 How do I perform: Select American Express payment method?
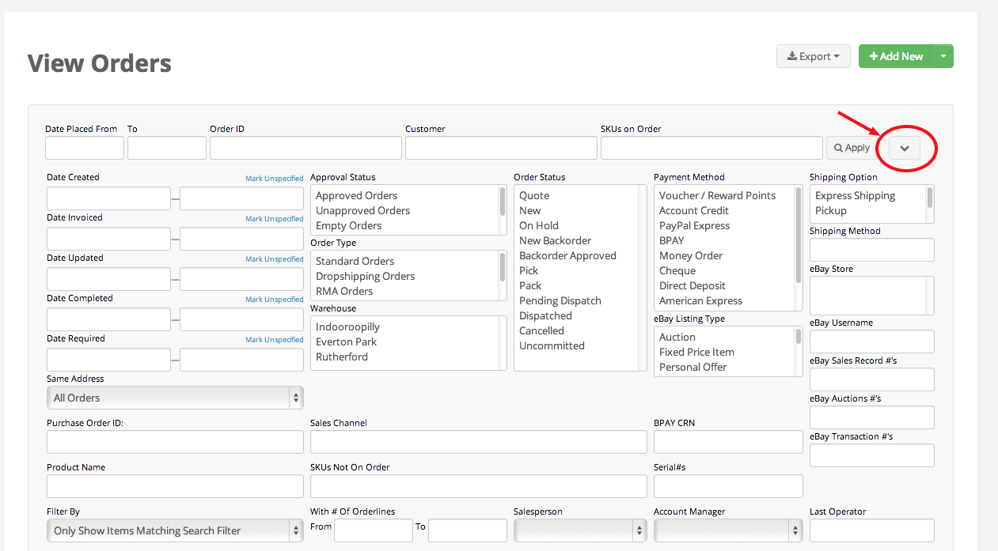700,300
